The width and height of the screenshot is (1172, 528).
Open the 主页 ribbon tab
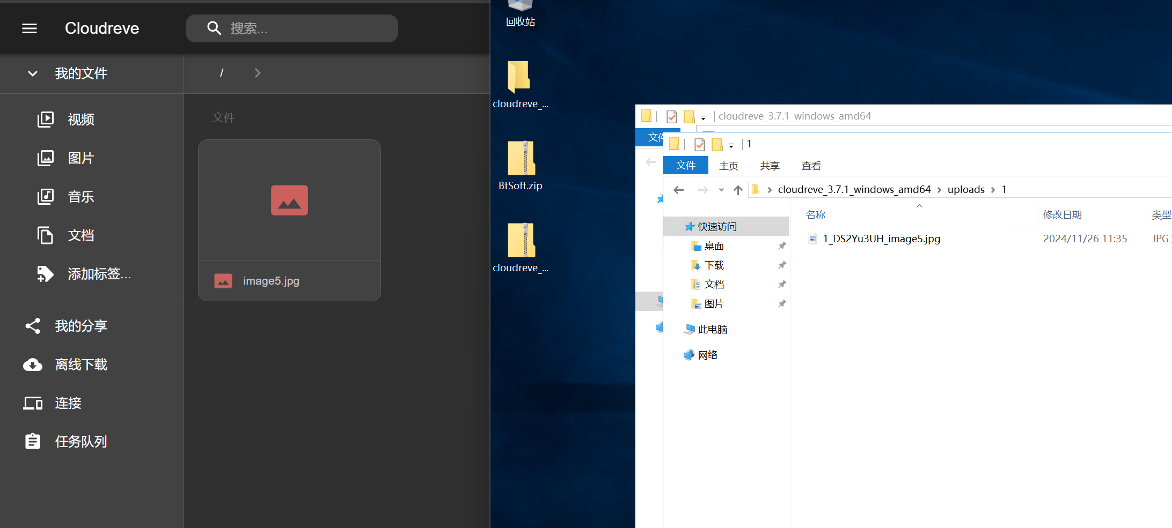(x=729, y=166)
